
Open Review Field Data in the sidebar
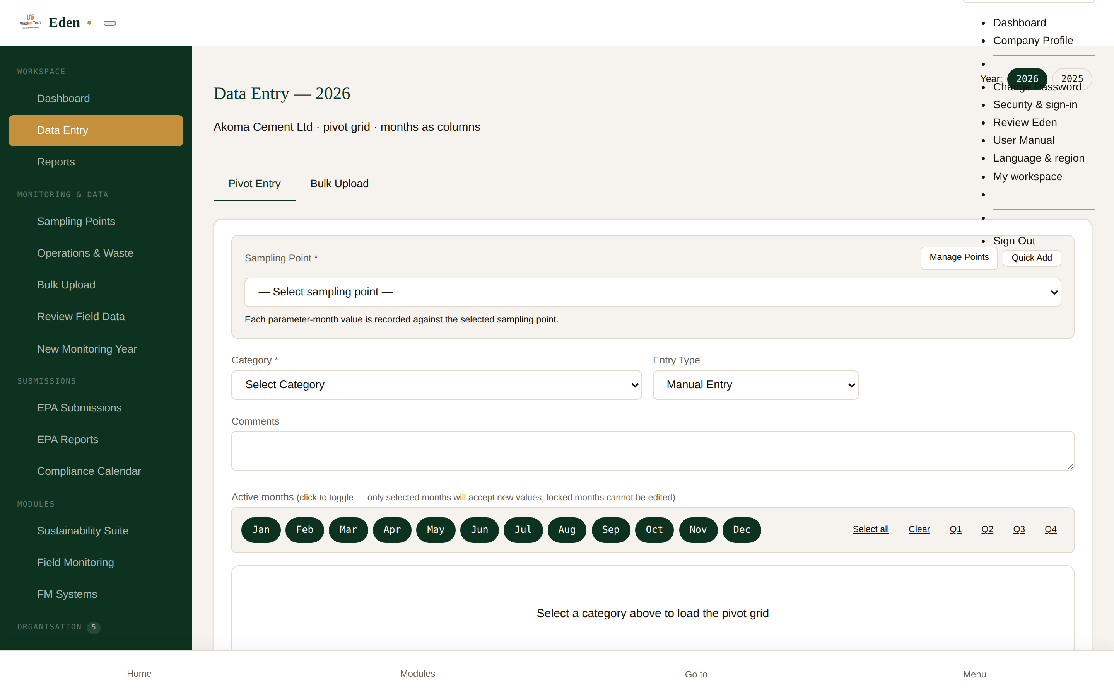click(96, 317)
